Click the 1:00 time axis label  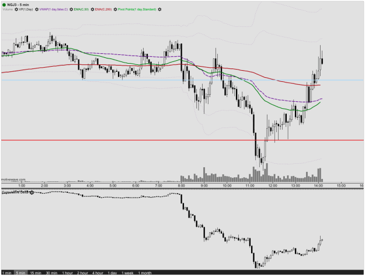pos(22,186)
